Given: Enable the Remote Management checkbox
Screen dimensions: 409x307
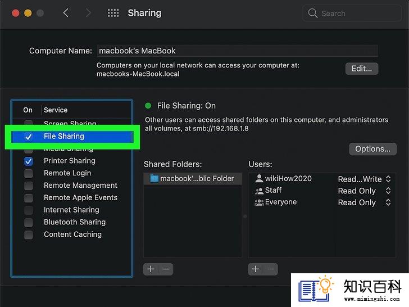Looking at the screenshot, I should pyautogui.click(x=29, y=186).
